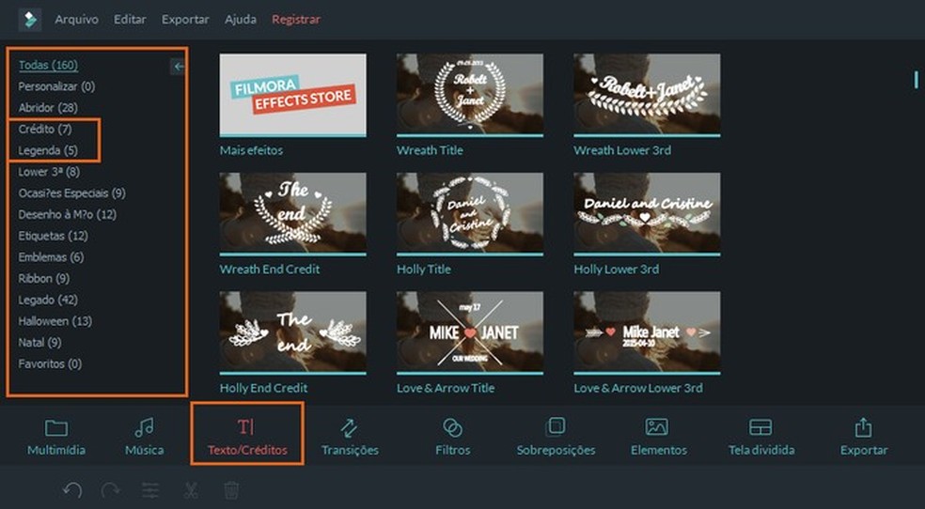Select the Holly End Credit thumbnail

coord(292,332)
